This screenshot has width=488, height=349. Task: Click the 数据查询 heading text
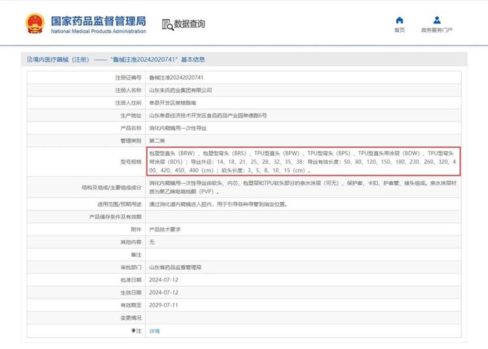pos(189,24)
